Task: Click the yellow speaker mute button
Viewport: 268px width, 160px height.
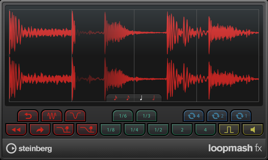Action: [x=253, y=130]
